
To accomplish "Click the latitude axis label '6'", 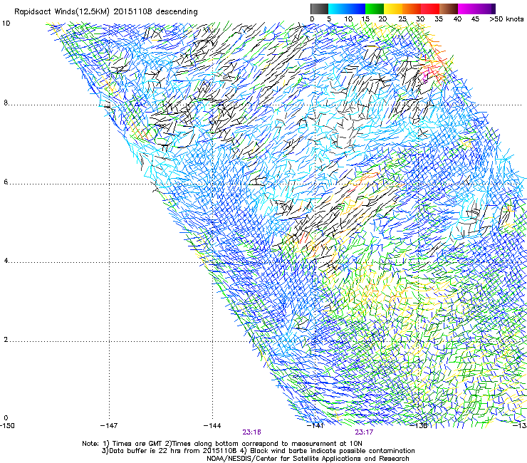I will pyautogui.click(x=6, y=182).
